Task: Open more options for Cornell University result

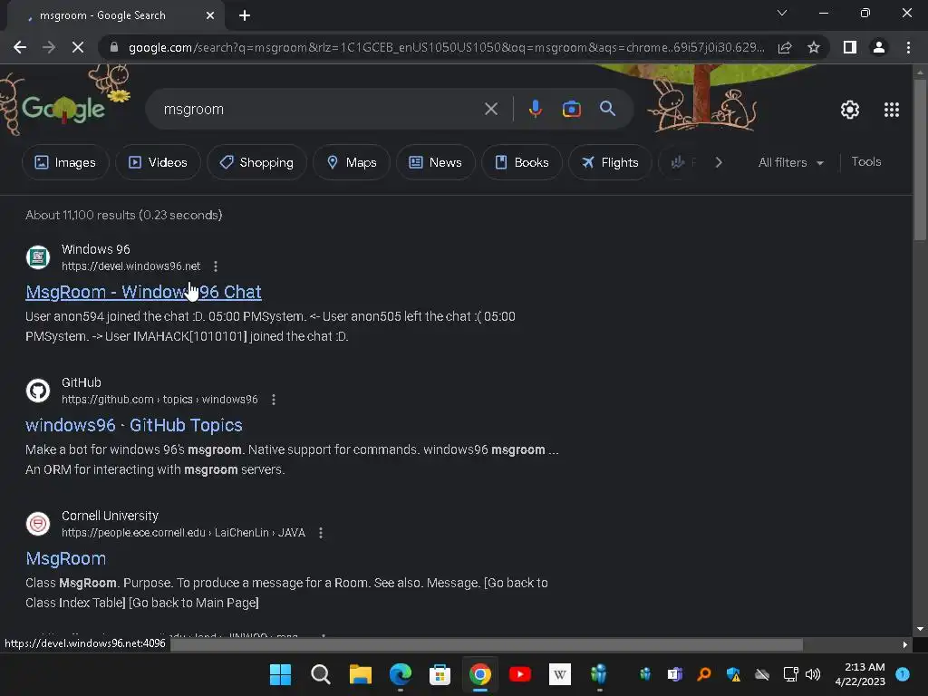Action: (x=321, y=533)
